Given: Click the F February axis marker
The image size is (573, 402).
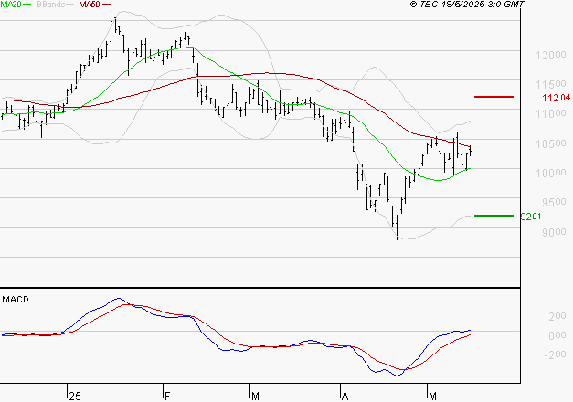Looking at the screenshot, I should [x=167, y=397].
